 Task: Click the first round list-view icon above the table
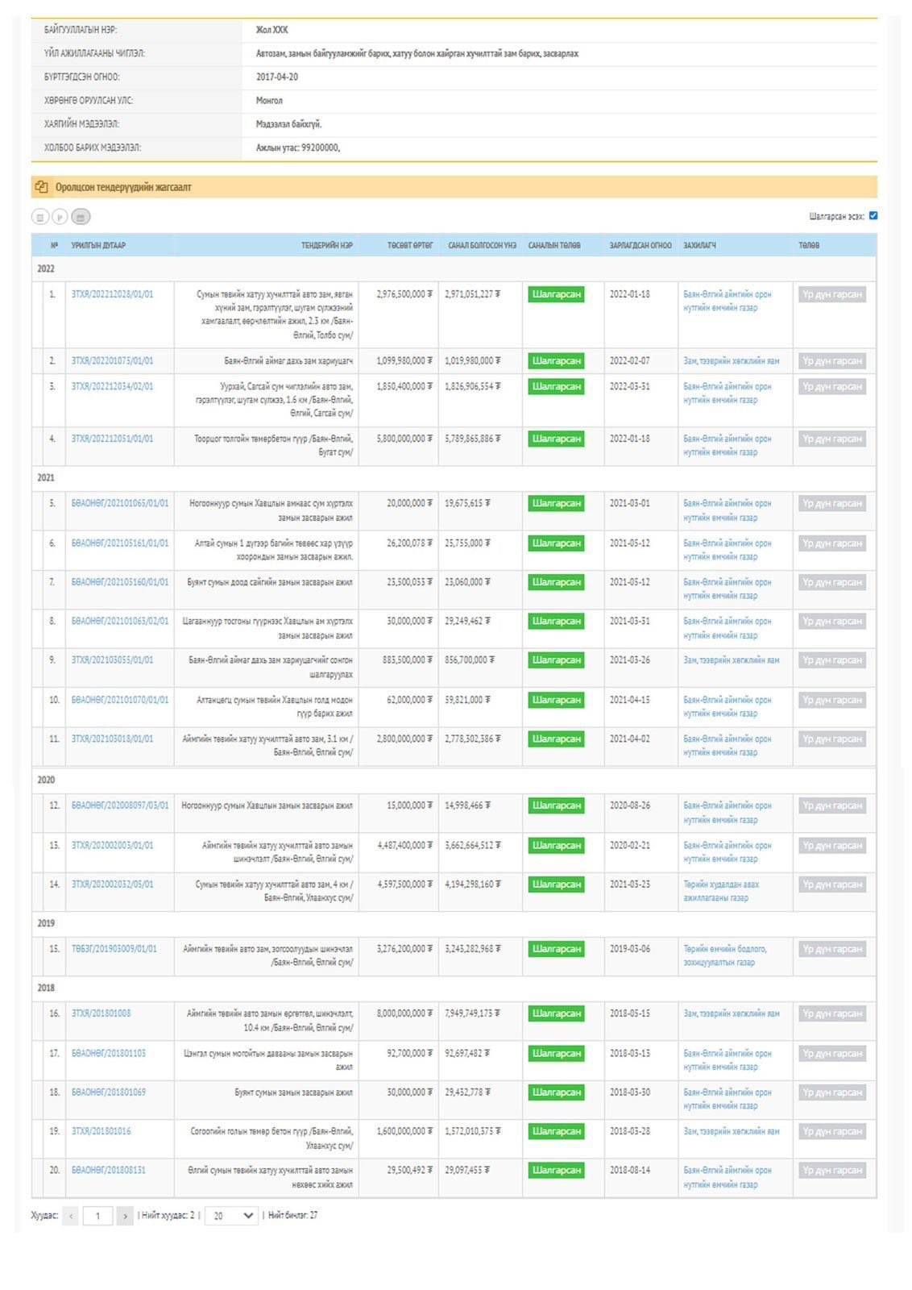click(39, 217)
